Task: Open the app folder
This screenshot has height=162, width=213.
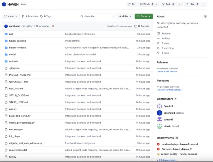Action: (11, 34)
